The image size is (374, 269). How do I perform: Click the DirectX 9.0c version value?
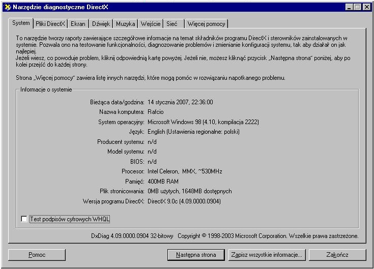[x=184, y=201]
